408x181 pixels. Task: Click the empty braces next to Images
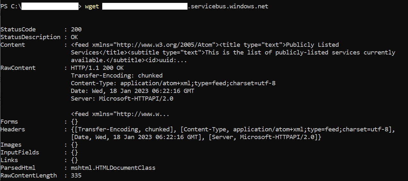[x=74, y=145]
